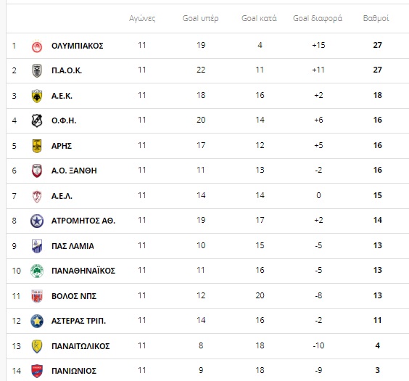Sort by the Βαθμοί column header
409x381 pixels.
tap(376, 18)
